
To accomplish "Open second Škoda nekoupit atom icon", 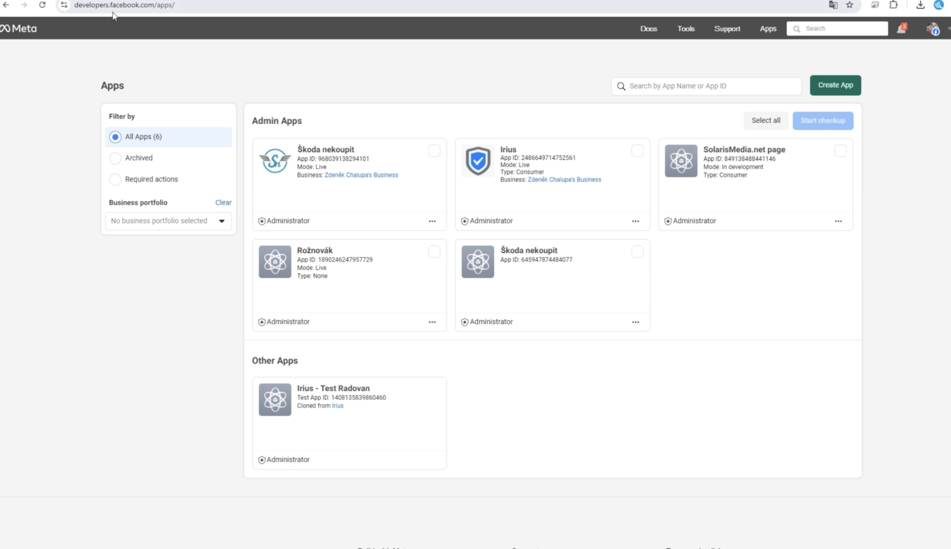I will [478, 262].
